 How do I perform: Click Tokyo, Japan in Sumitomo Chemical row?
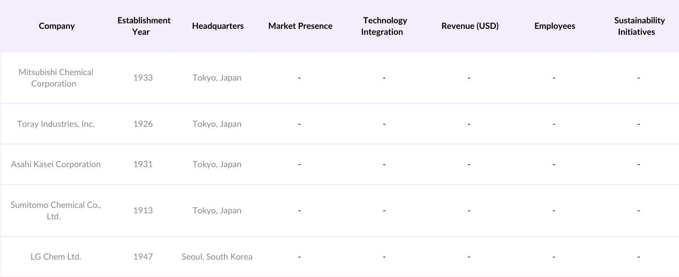[x=217, y=210]
